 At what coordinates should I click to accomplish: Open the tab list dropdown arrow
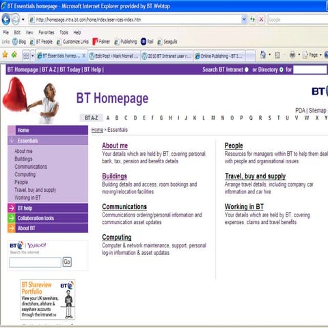[33, 56]
